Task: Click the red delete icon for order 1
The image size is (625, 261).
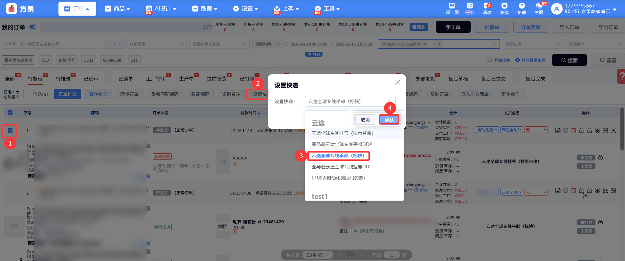Action: [x=573, y=130]
